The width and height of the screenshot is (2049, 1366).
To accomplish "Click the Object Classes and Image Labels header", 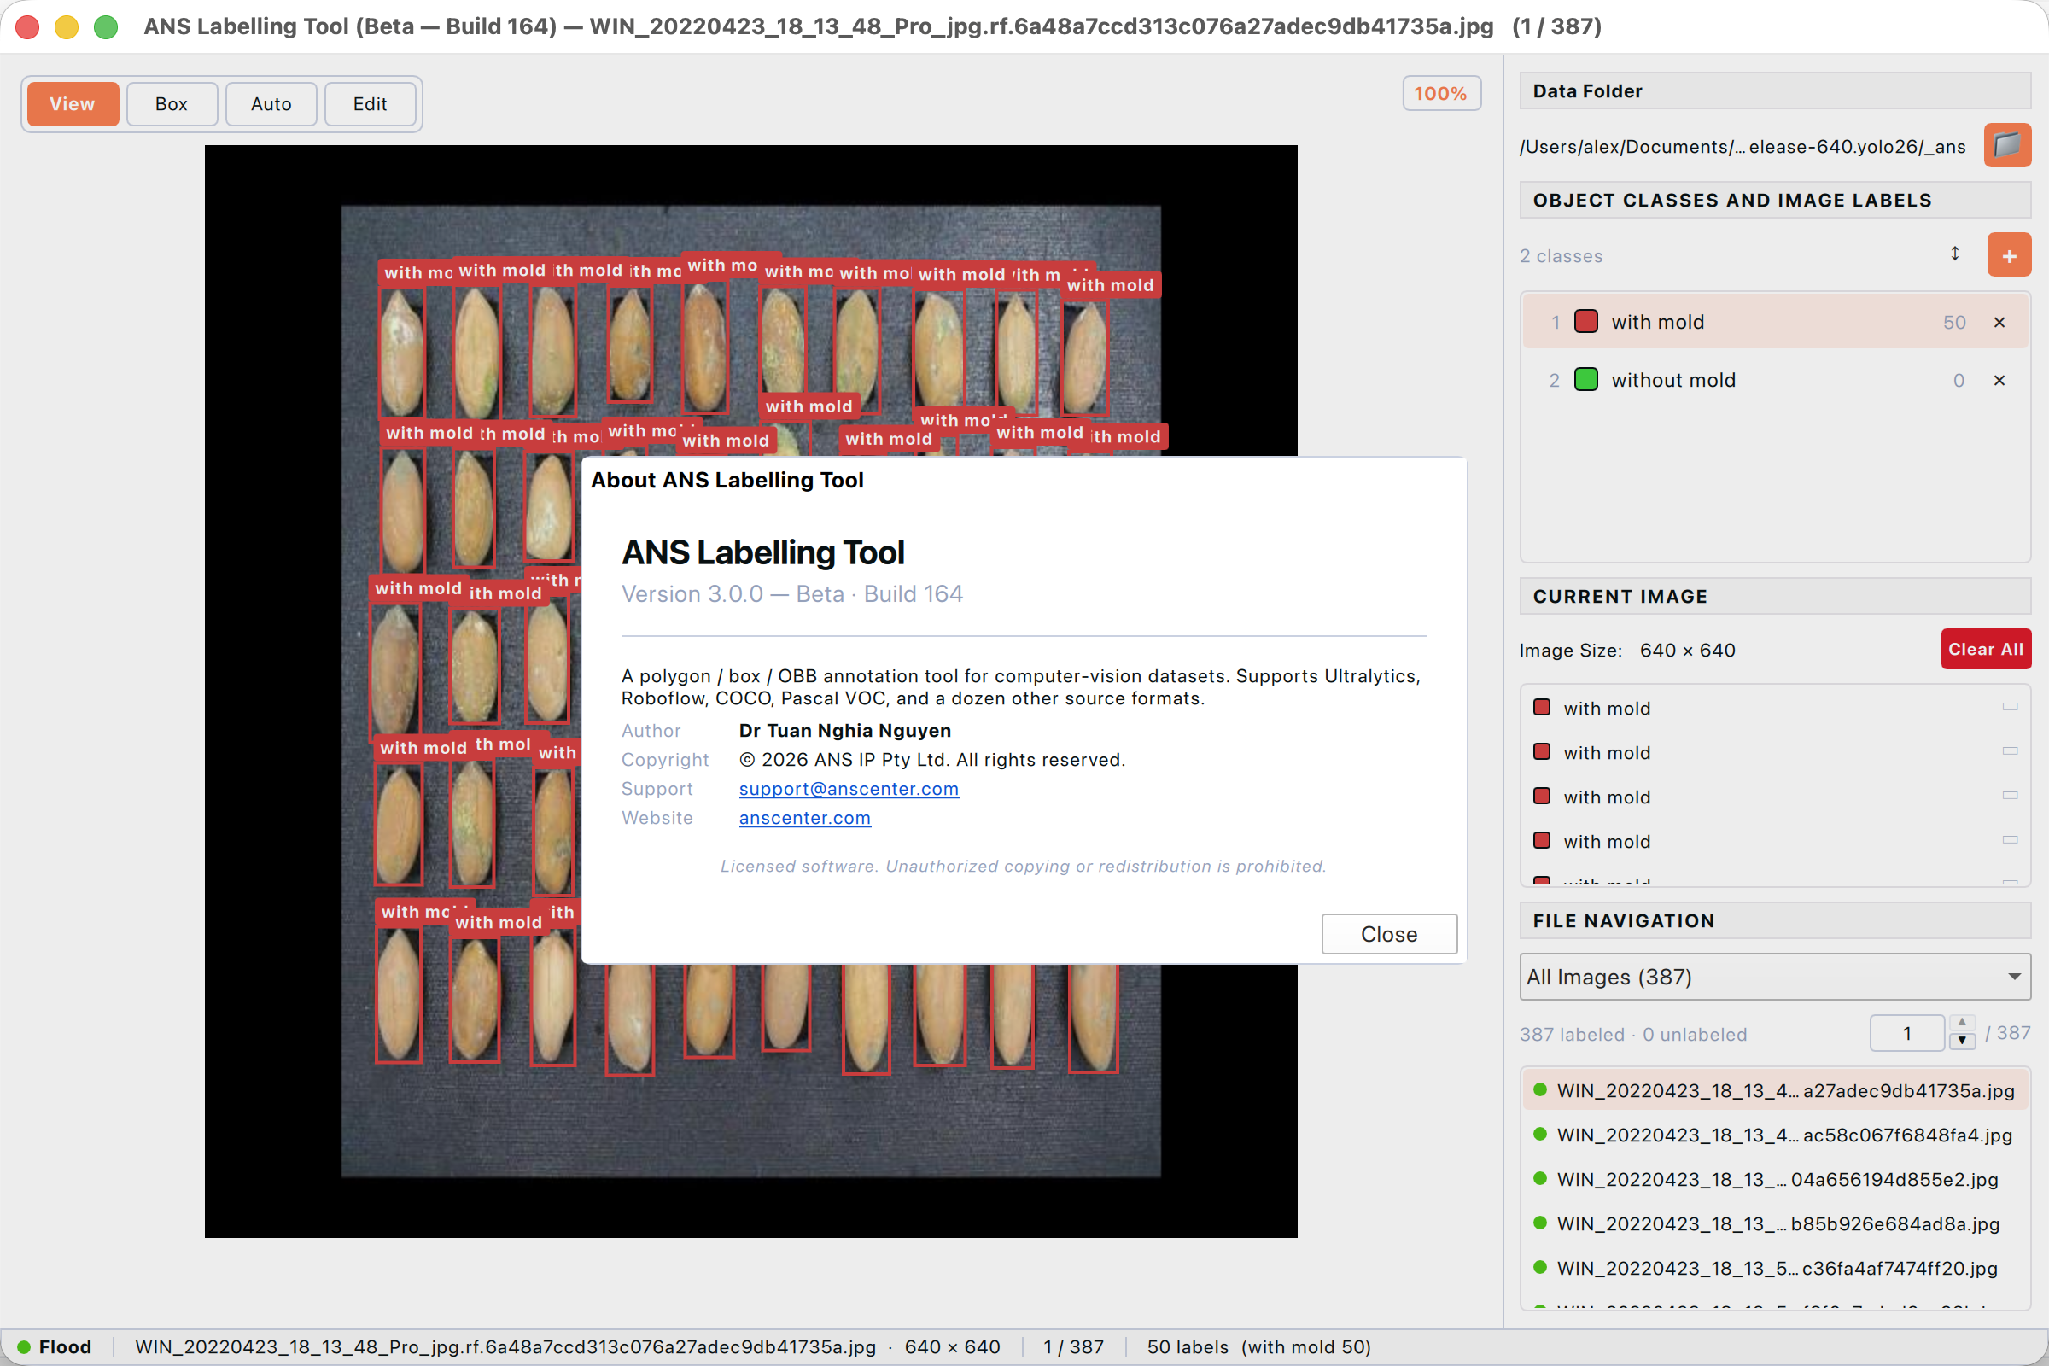I will [x=1775, y=201].
